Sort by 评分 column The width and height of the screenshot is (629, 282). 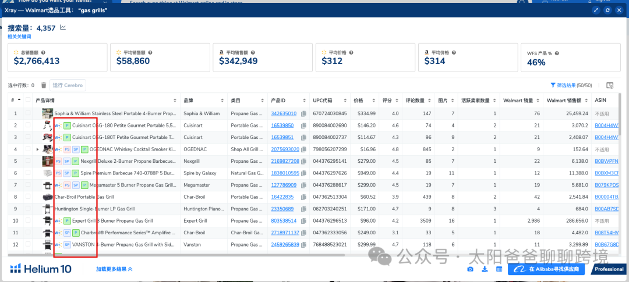click(x=397, y=100)
